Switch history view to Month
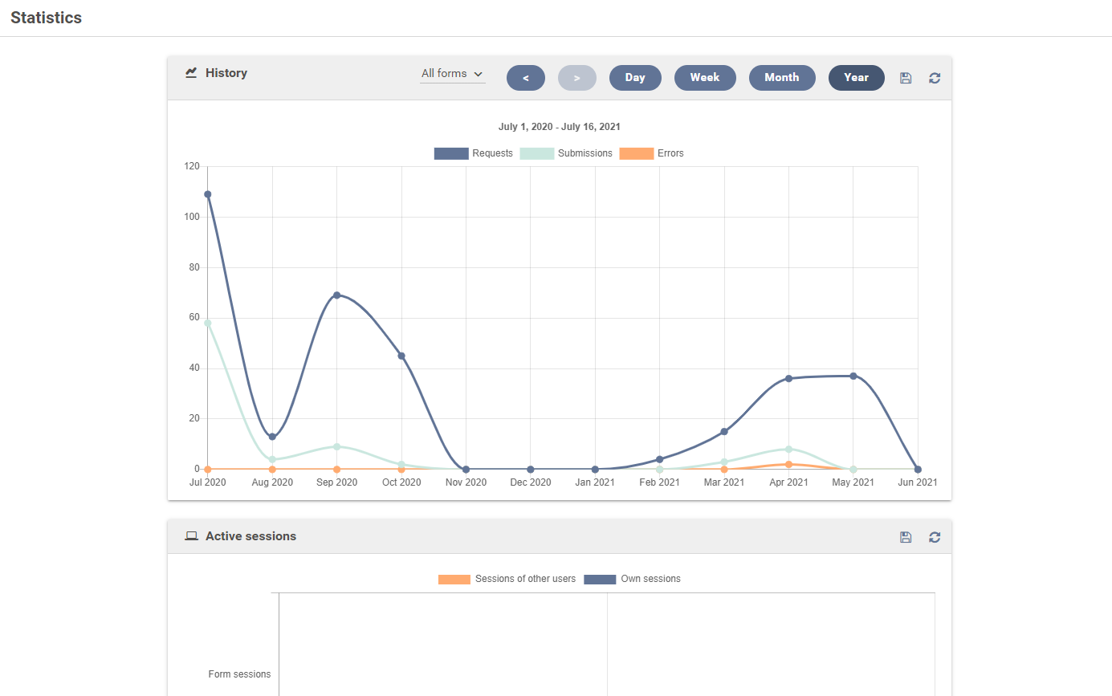 [x=782, y=78]
